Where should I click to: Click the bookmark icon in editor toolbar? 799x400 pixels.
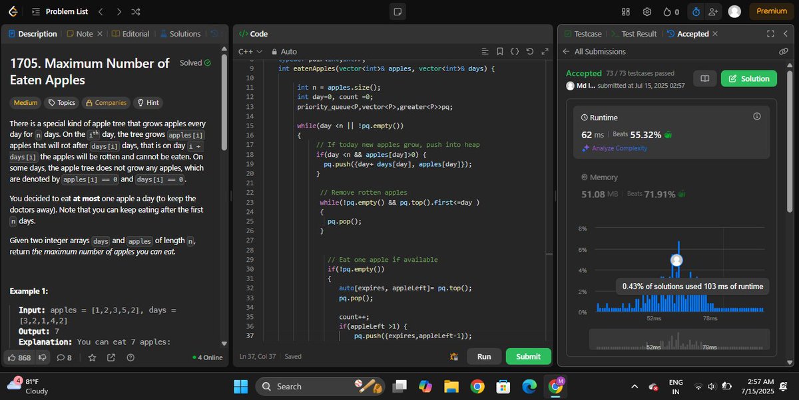coord(499,51)
